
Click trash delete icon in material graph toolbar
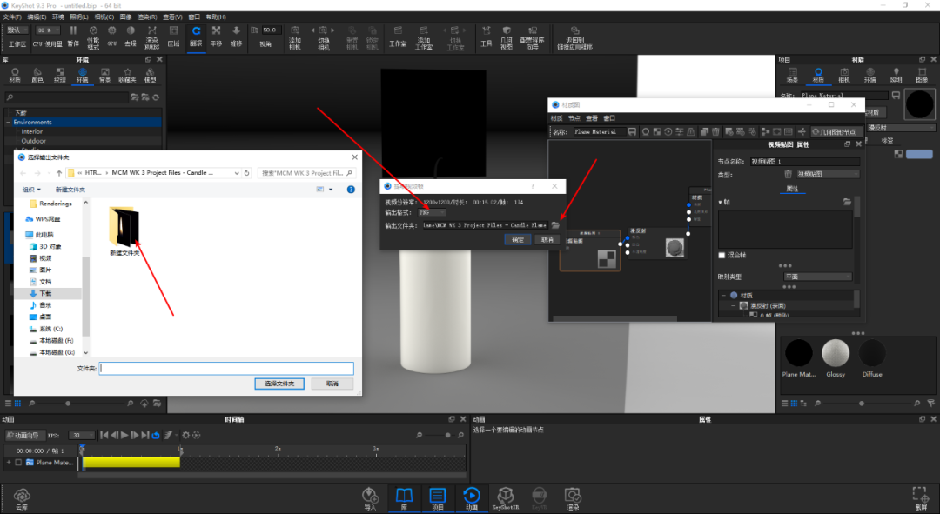point(715,132)
